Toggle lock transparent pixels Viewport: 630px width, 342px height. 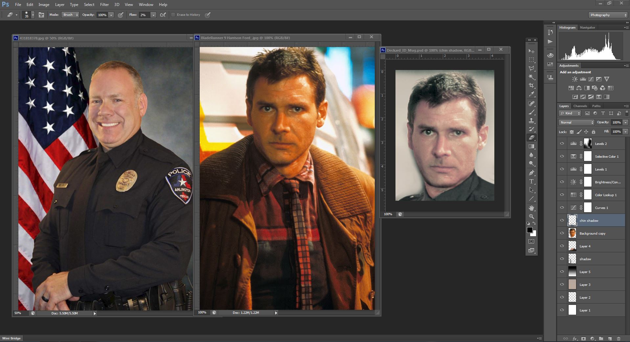pyautogui.click(x=572, y=132)
